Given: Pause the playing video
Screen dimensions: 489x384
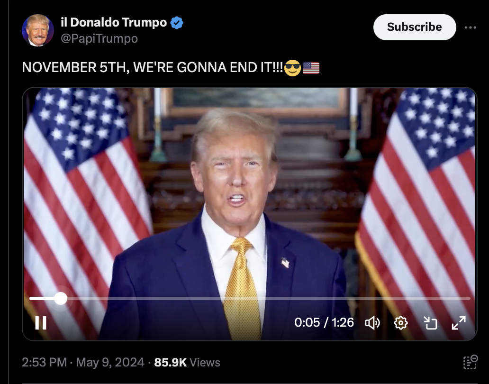Looking at the screenshot, I should [41, 323].
